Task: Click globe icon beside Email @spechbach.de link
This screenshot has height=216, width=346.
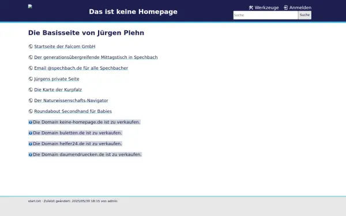Action: click(31, 68)
